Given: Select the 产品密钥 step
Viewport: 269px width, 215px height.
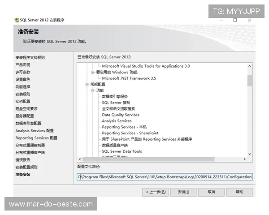Looking at the screenshot, I should click(23, 65).
